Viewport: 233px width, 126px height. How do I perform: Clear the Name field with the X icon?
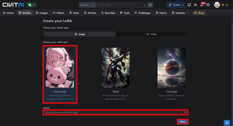[x=185, y=112]
